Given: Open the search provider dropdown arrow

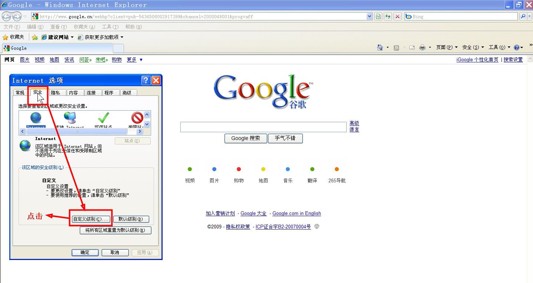Looking at the screenshot, I should click(x=529, y=16).
